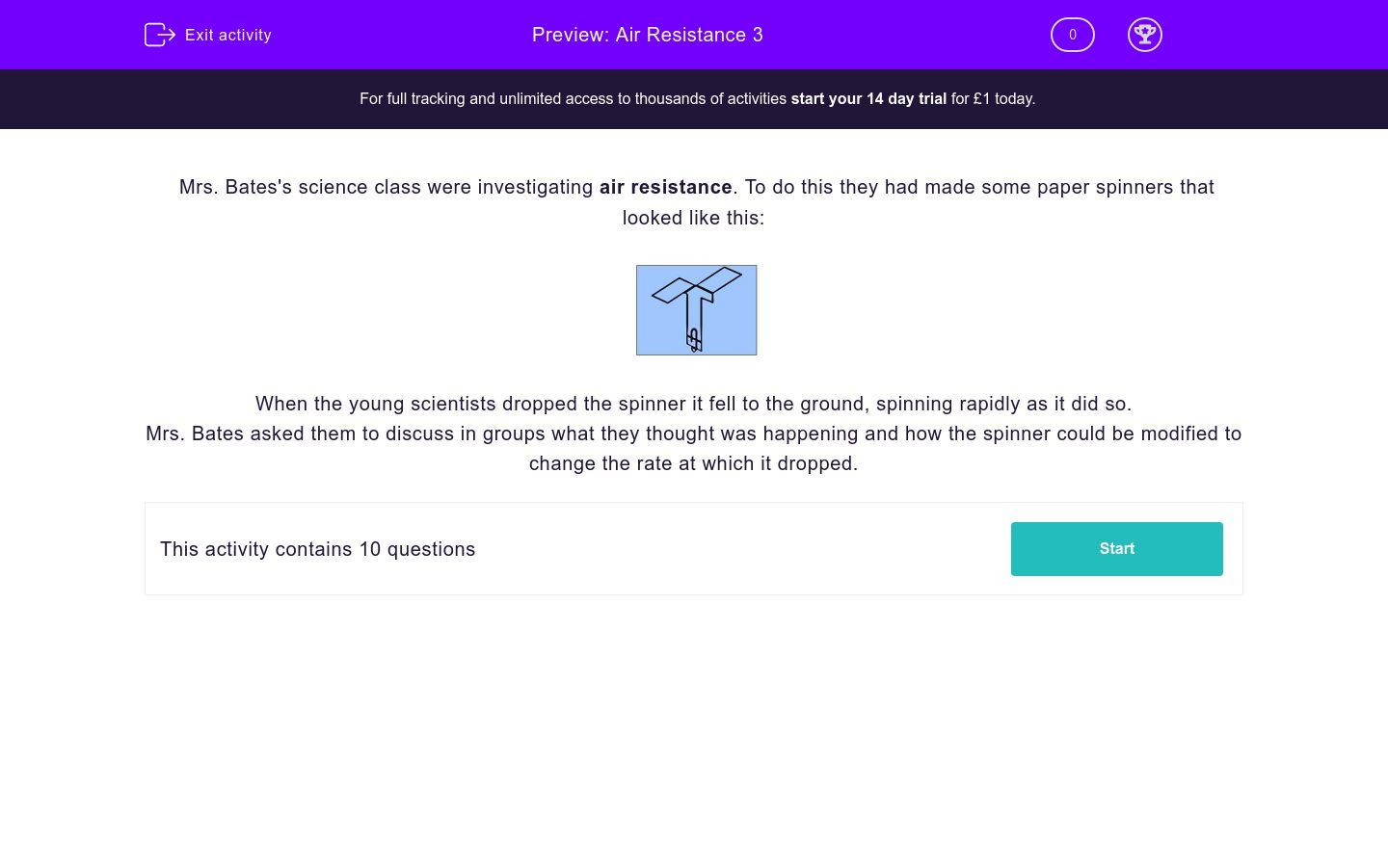Click the bold air resistance phrase

pos(666,187)
